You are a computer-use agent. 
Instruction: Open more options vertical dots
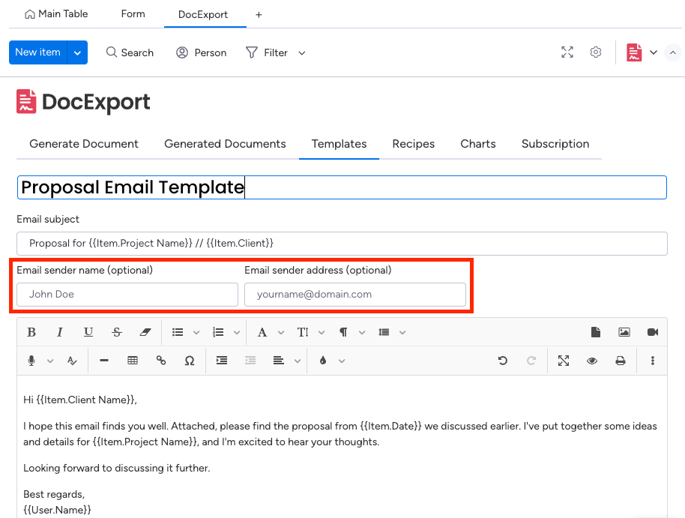pos(653,361)
